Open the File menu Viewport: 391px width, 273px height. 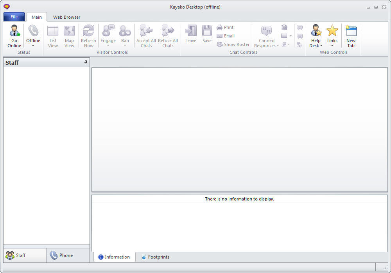pyautogui.click(x=14, y=17)
